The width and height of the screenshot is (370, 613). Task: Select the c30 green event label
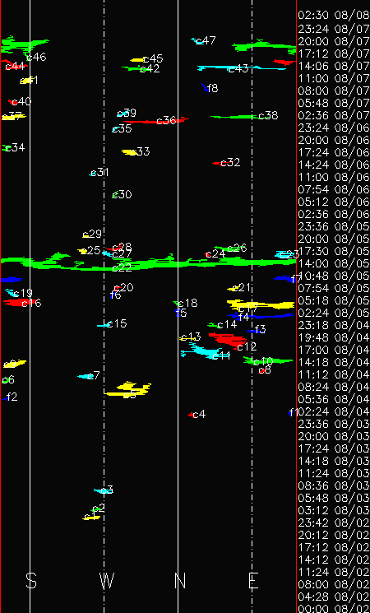(x=123, y=195)
